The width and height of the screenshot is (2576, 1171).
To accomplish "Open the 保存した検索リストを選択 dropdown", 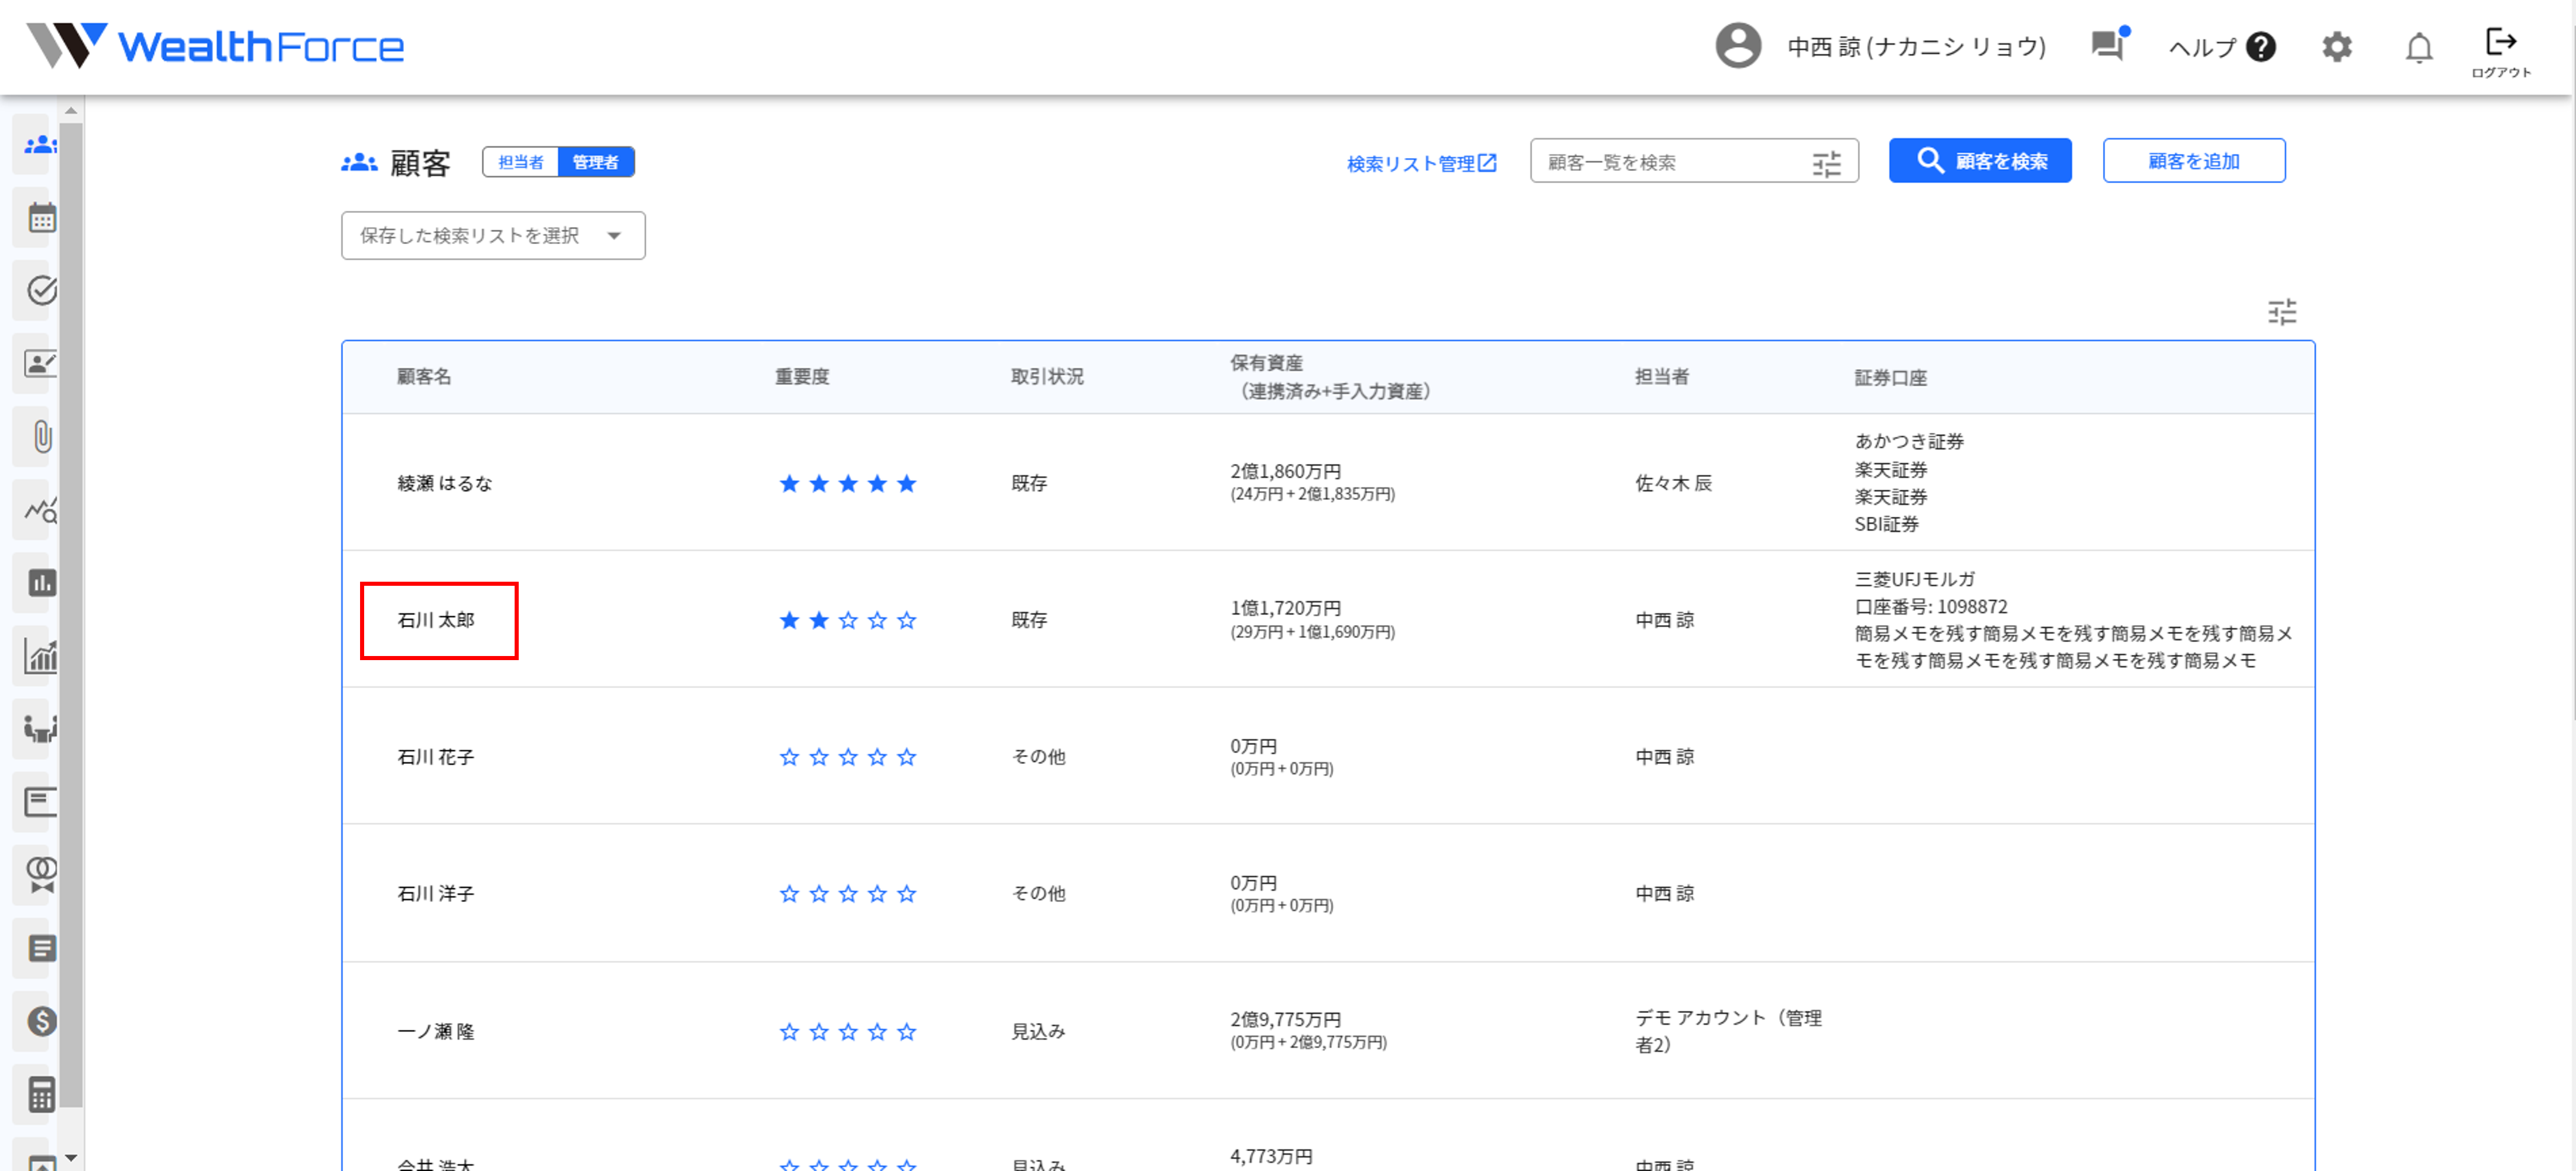I will tap(493, 236).
